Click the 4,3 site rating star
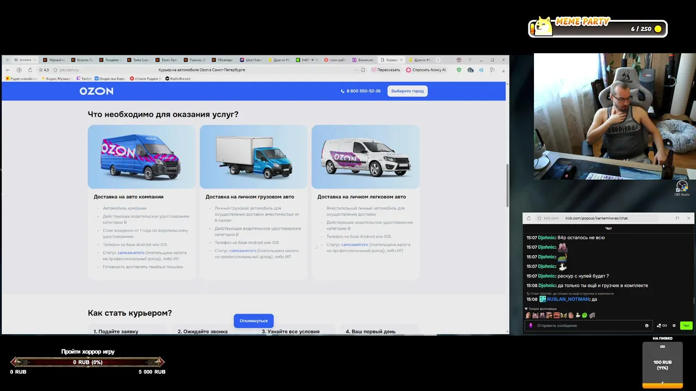Screen dimensions: 696x391 tap(43, 70)
